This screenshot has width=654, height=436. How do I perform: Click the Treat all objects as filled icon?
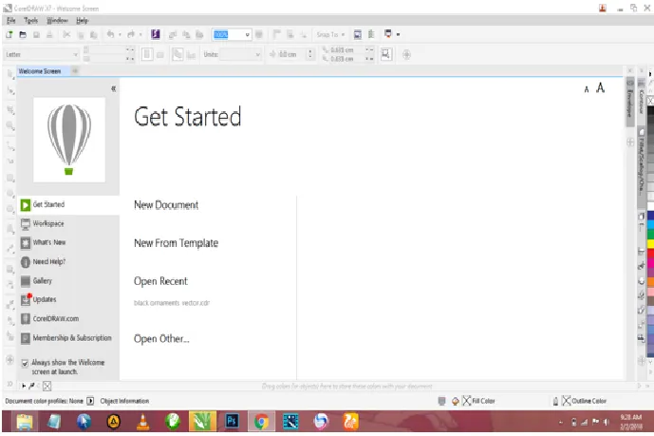click(x=386, y=54)
